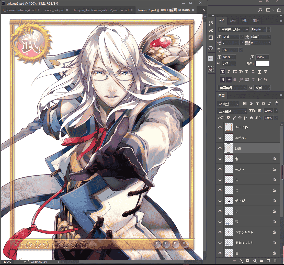Filter layers by adjustment layer icon
Viewport: 284px width, 265px height.
coord(251,104)
